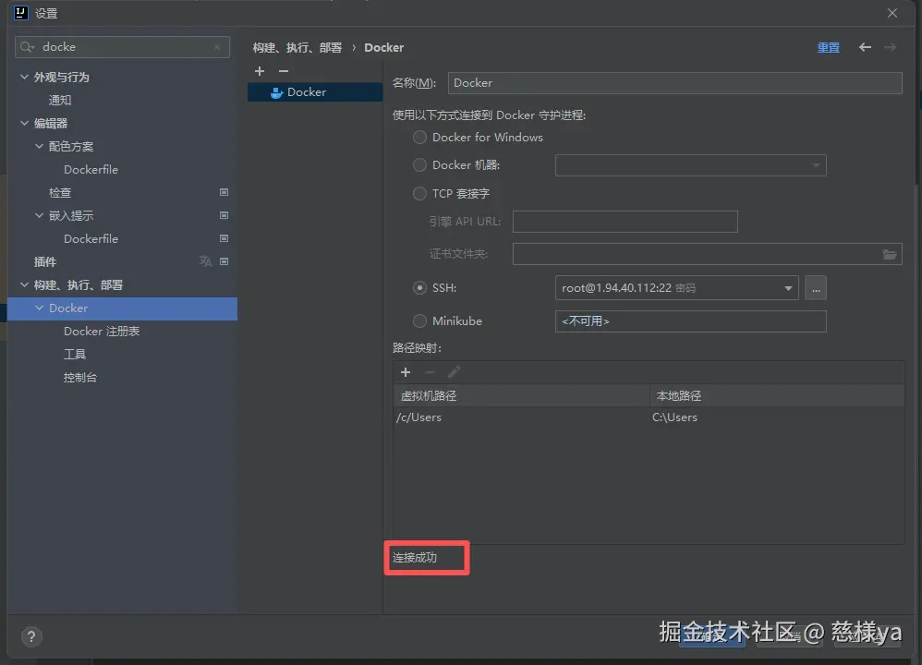Select the C:\Users local path cell
The width and height of the screenshot is (922, 665).
pos(777,417)
